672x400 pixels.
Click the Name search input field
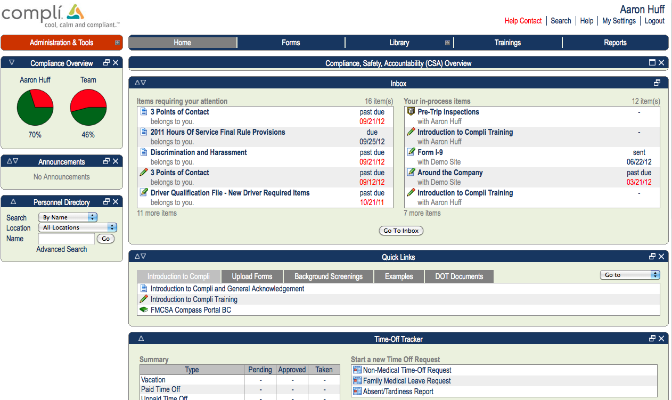click(x=66, y=239)
